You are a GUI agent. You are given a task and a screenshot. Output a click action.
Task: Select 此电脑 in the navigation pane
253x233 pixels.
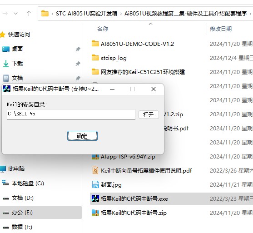pyautogui.click(x=16, y=169)
